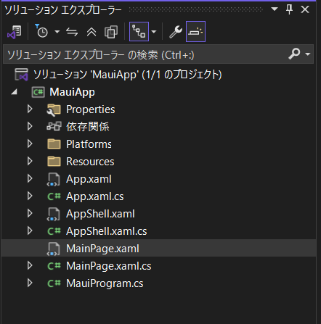Expand the MainPage.xaml.cs node
The width and height of the screenshot is (321, 324).
pos(30,266)
